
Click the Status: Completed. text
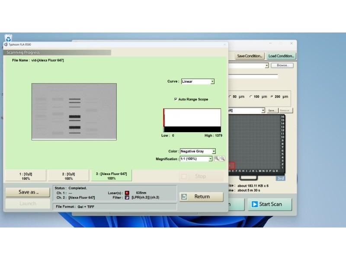pyautogui.click(x=70, y=188)
